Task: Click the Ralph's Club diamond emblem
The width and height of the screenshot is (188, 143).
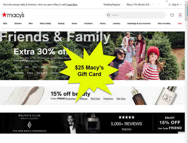Action: [x=29, y=125]
